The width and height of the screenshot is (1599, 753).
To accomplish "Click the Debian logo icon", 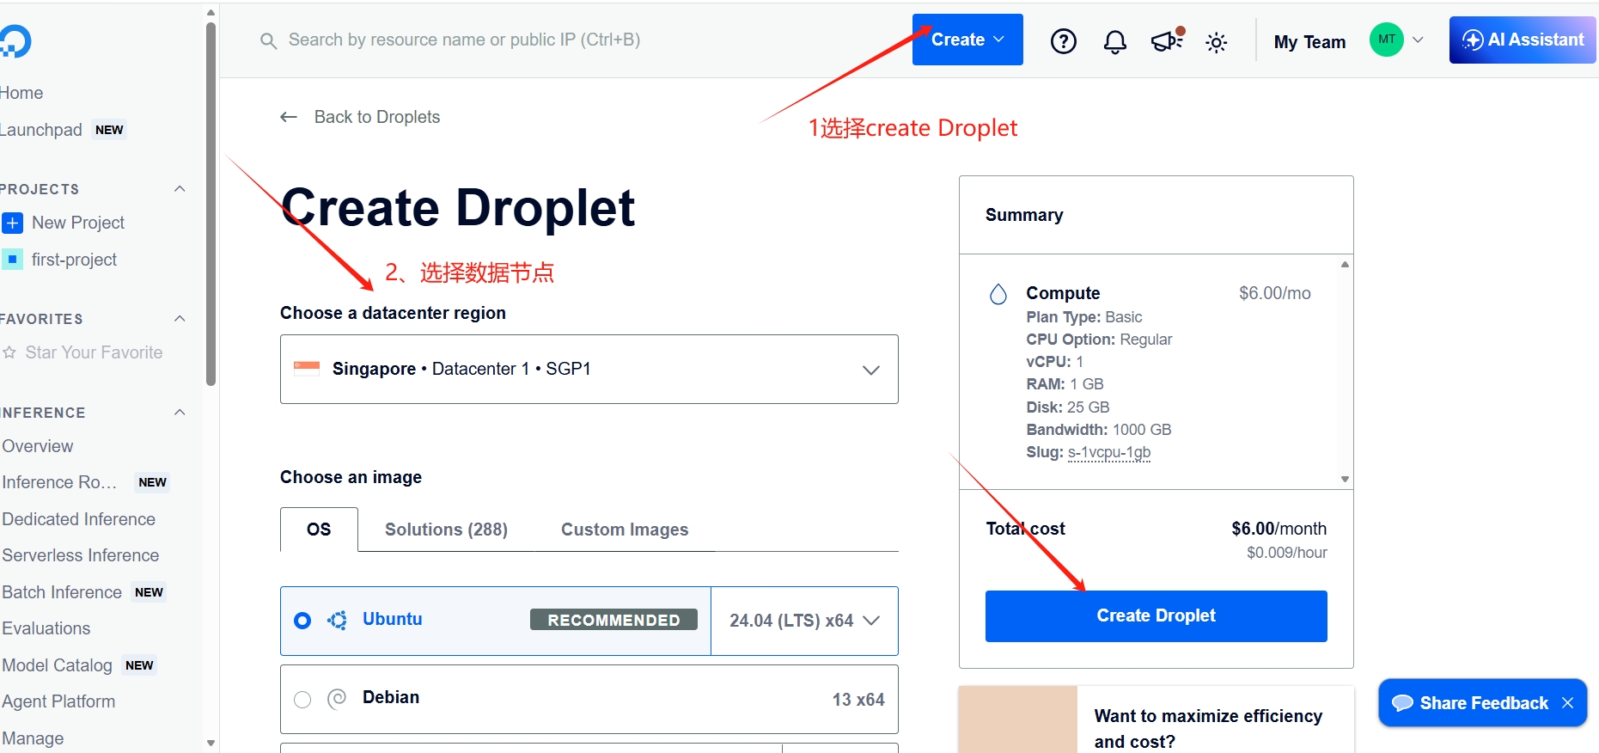I will click(x=337, y=698).
